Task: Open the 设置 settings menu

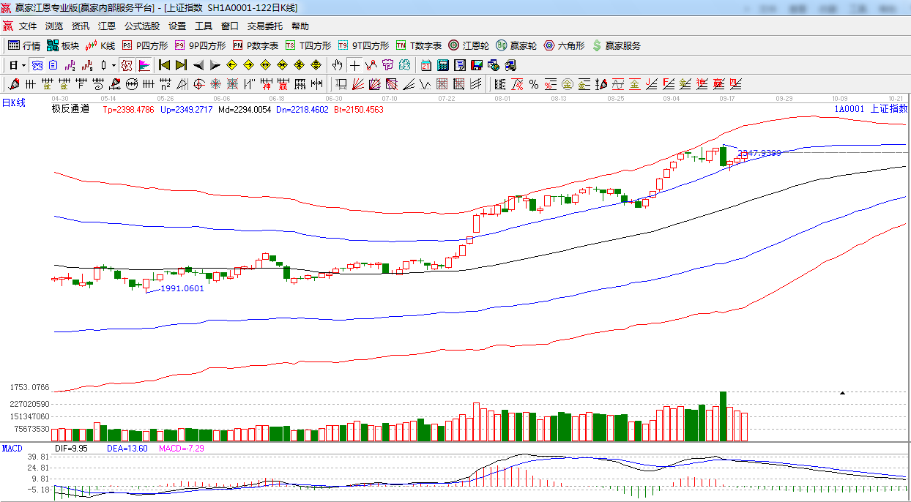Action: pyautogui.click(x=177, y=26)
